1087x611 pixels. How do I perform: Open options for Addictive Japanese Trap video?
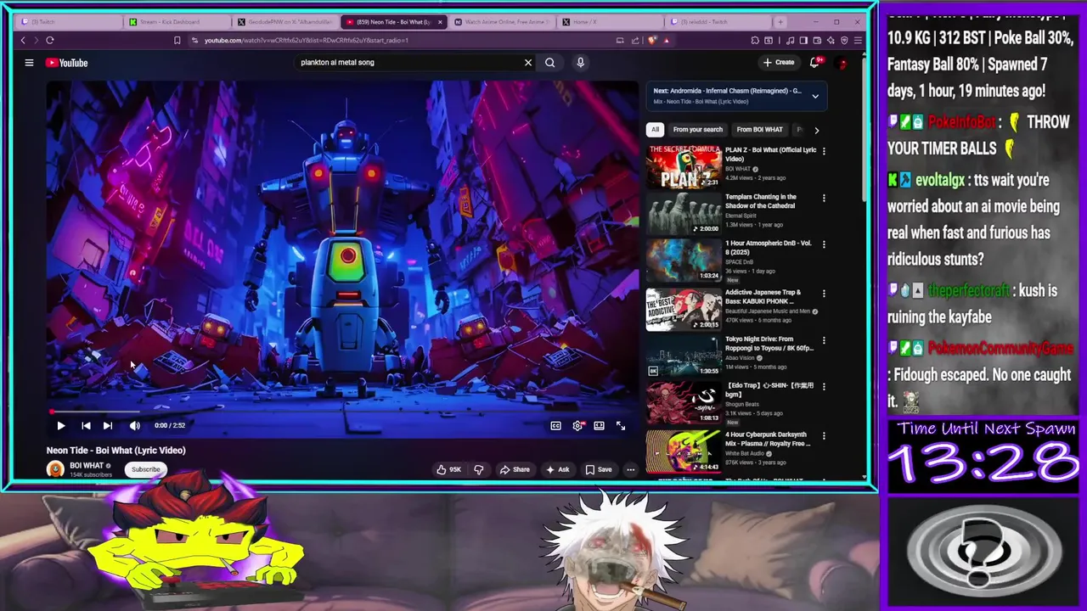click(824, 293)
